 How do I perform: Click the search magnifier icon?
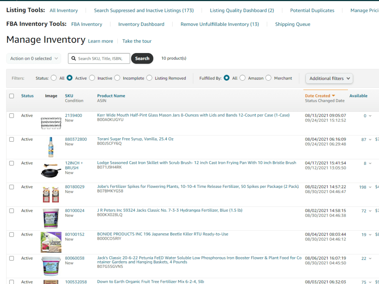[74, 58]
